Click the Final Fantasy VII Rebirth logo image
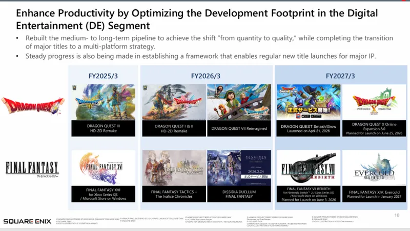 pyautogui.click(x=309, y=168)
